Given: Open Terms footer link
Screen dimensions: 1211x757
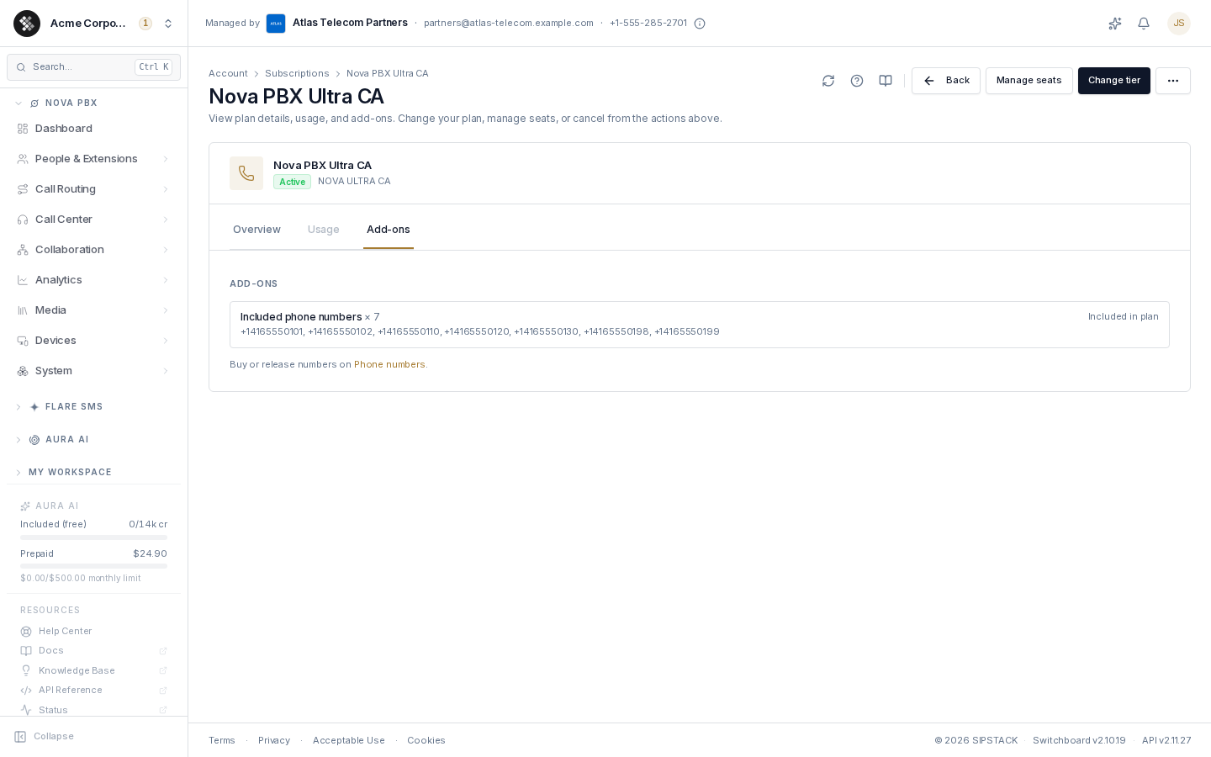Looking at the screenshot, I should 222,741.
